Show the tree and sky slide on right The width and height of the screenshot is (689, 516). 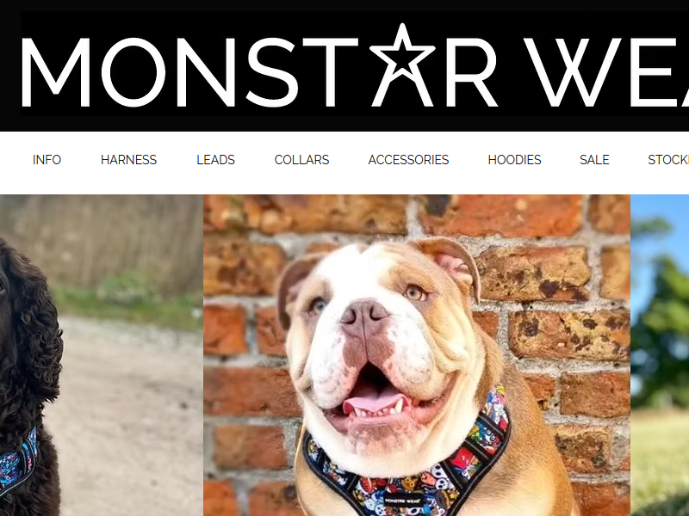[660, 355]
